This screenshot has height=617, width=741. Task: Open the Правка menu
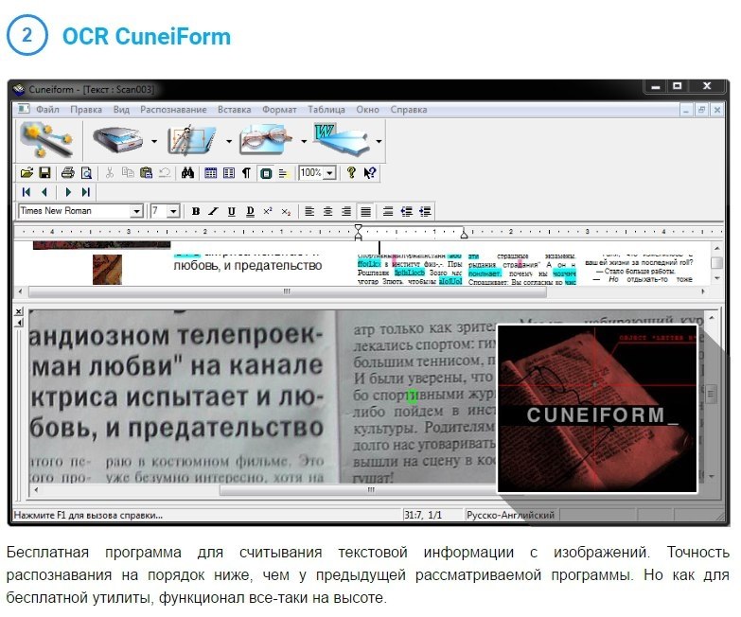coord(86,109)
